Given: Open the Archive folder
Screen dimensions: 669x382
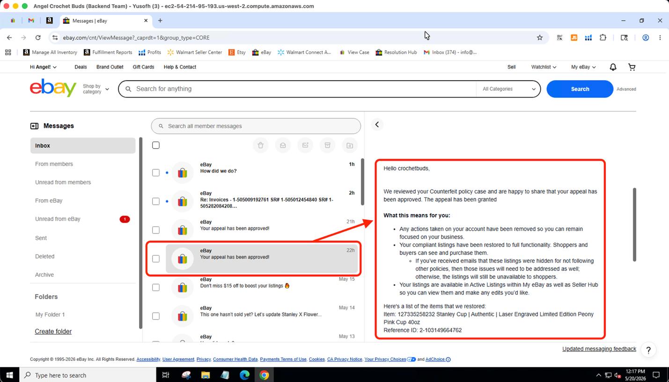Looking at the screenshot, I should pyautogui.click(x=44, y=275).
